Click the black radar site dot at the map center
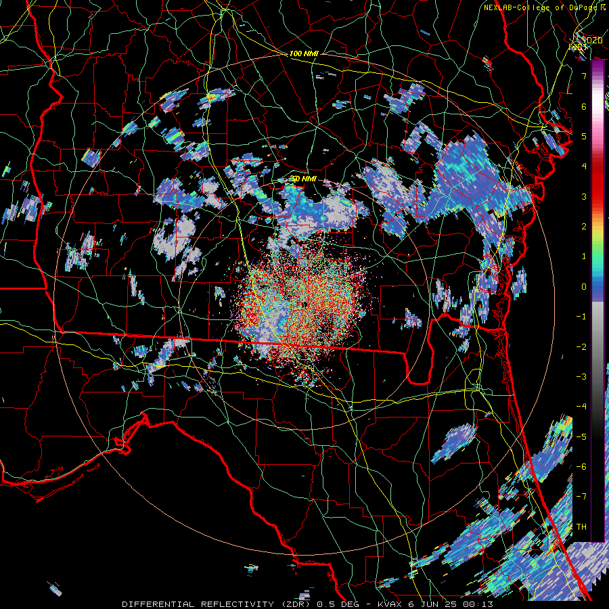The width and height of the screenshot is (609, 609). click(305, 304)
